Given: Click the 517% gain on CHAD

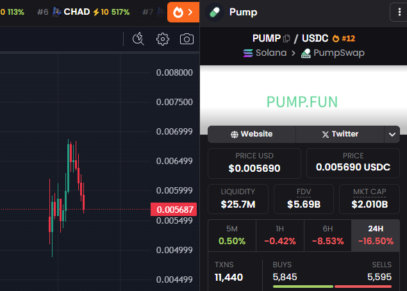Looking at the screenshot, I should pyautogui.click(x=120, y=12).
